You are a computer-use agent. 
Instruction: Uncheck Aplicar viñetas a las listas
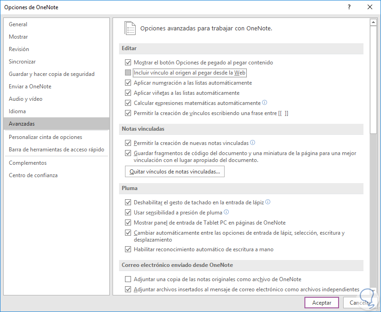click(x=128, y=93)
